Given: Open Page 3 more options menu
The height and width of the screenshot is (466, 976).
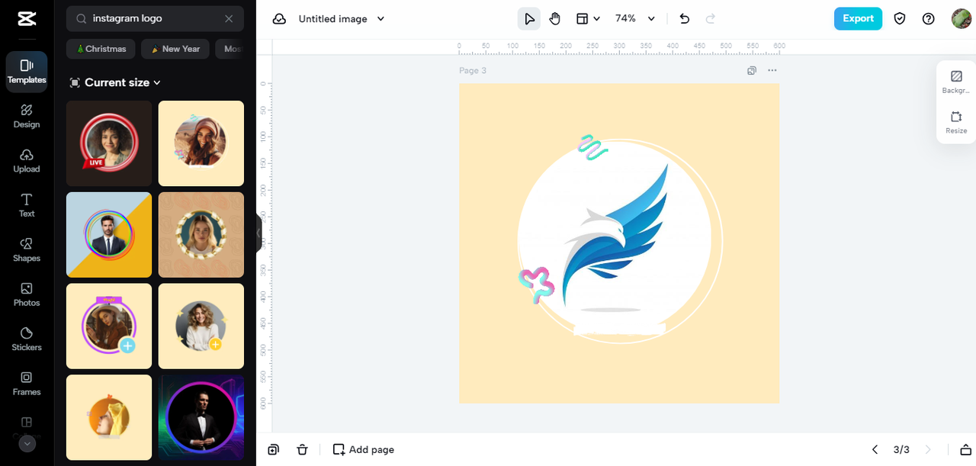Looking at the screenshot, I should pyautogui.click(x=772, y=70).
